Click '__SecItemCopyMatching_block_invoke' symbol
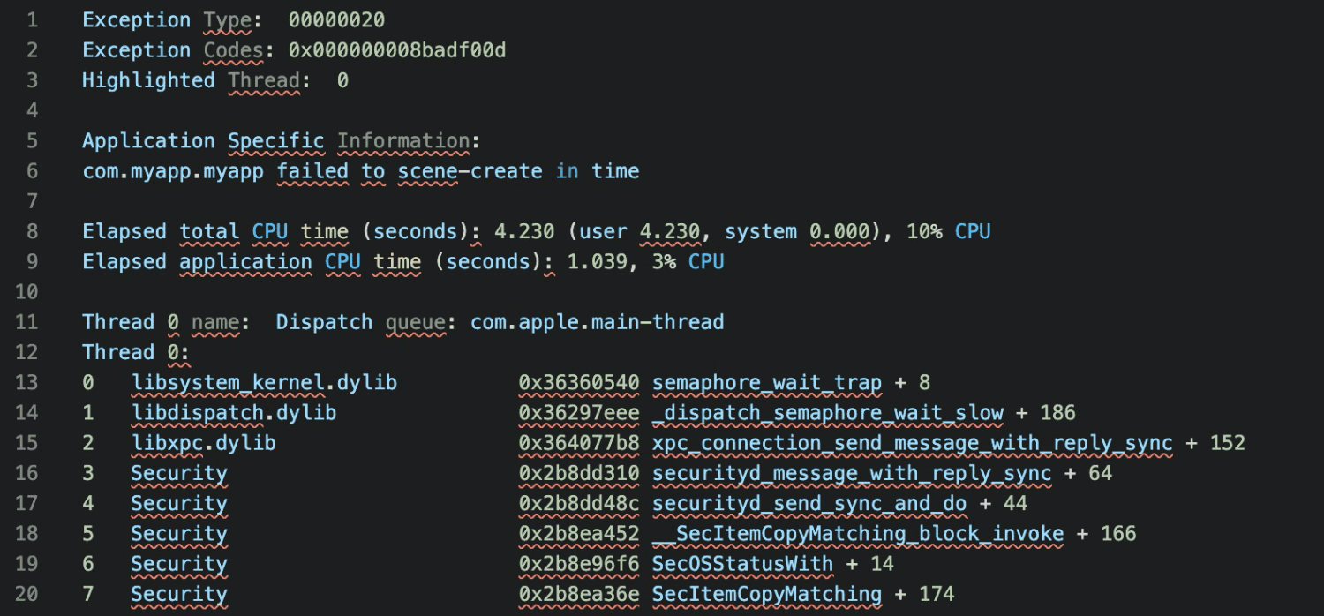This screenshot has width=1324, height=616. pos(858,533)
